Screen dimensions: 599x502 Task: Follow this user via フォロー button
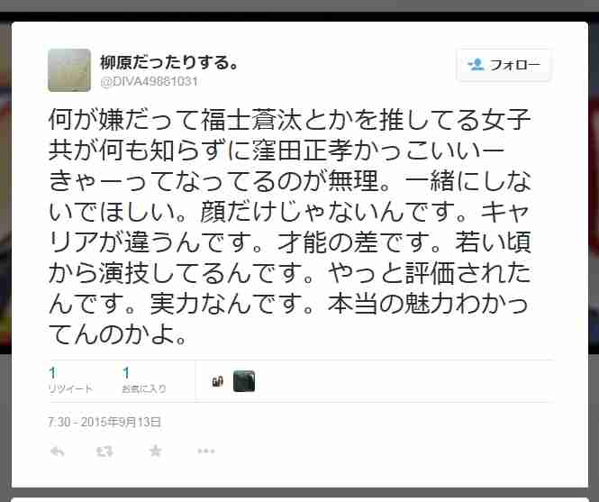tap(504, 65)
